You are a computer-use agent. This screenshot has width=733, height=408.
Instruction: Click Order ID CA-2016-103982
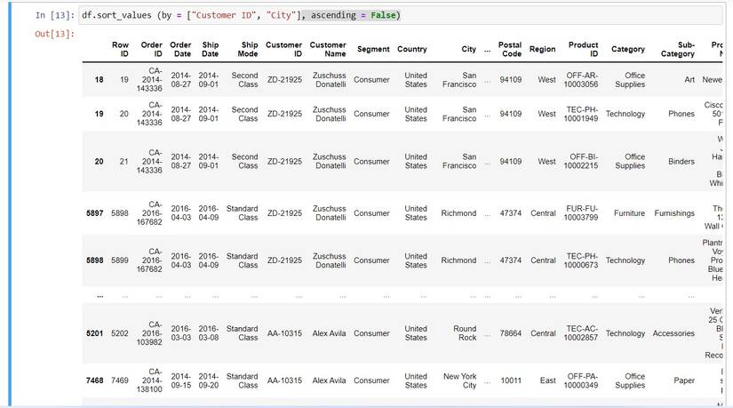149,333
